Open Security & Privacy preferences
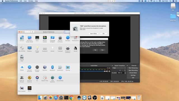Image resolution: width=179 pixels, height=101 pixels. coord(60,39)
